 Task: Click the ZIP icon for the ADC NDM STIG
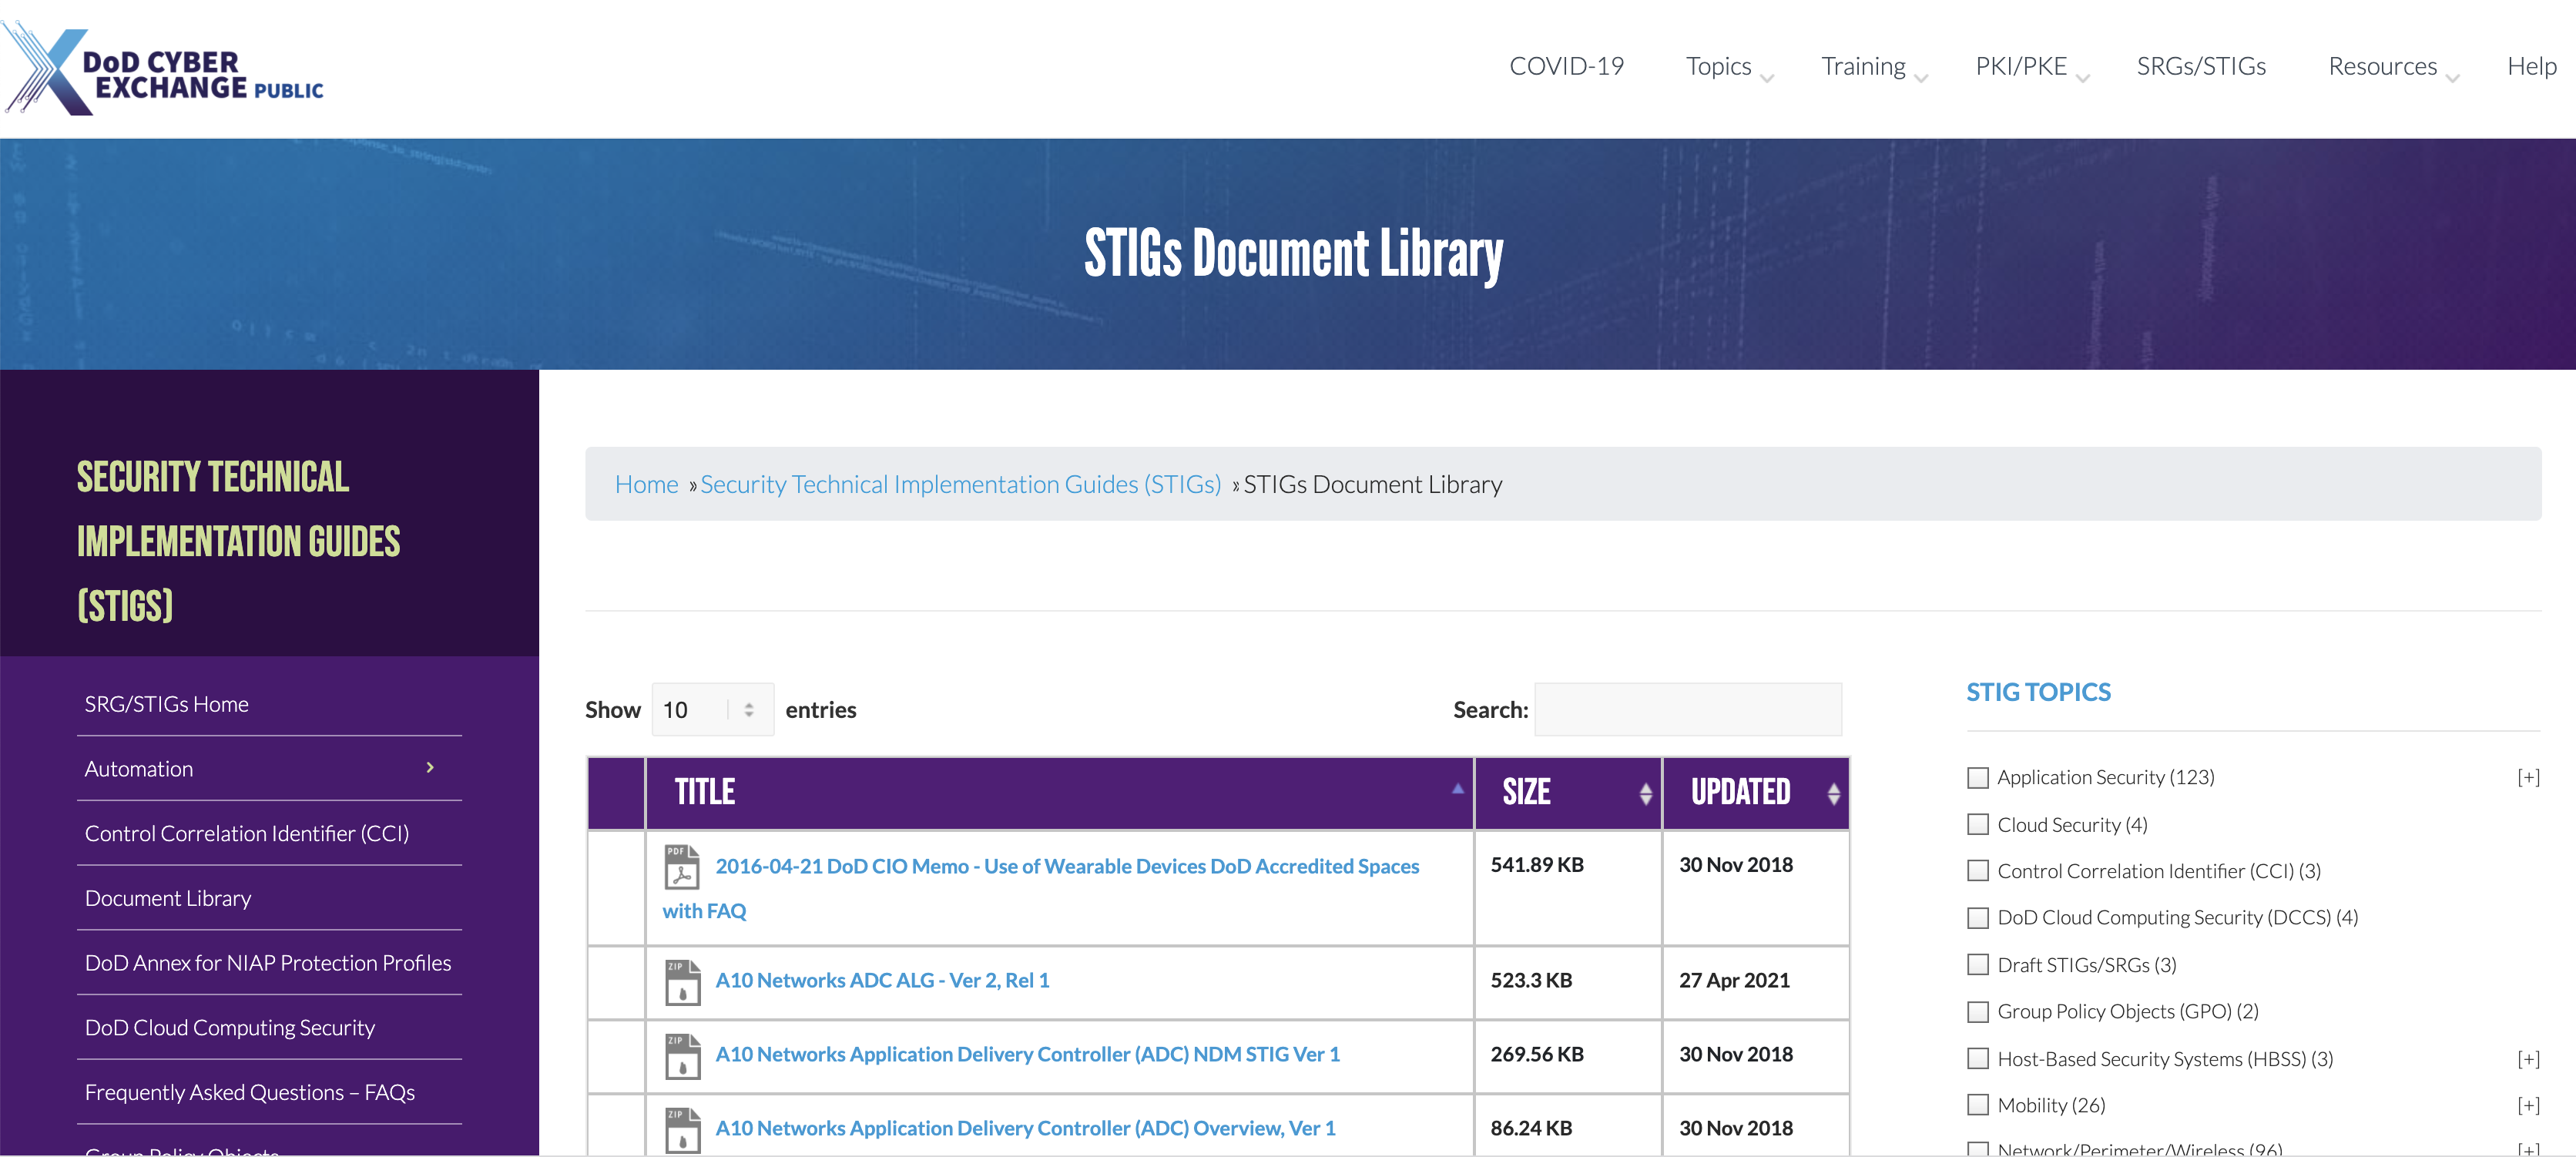click(682, 1056)
